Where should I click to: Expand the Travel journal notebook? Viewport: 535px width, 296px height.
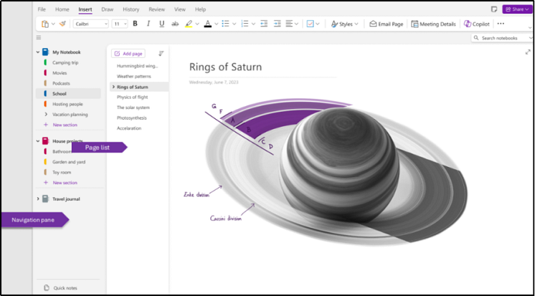tap(38, 199)
